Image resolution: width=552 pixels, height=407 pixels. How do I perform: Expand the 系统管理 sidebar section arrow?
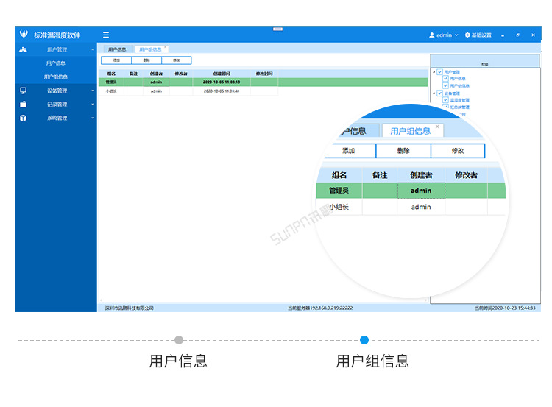(93, 118)
